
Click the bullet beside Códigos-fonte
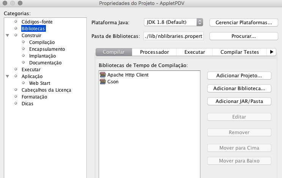coord(16,22)
